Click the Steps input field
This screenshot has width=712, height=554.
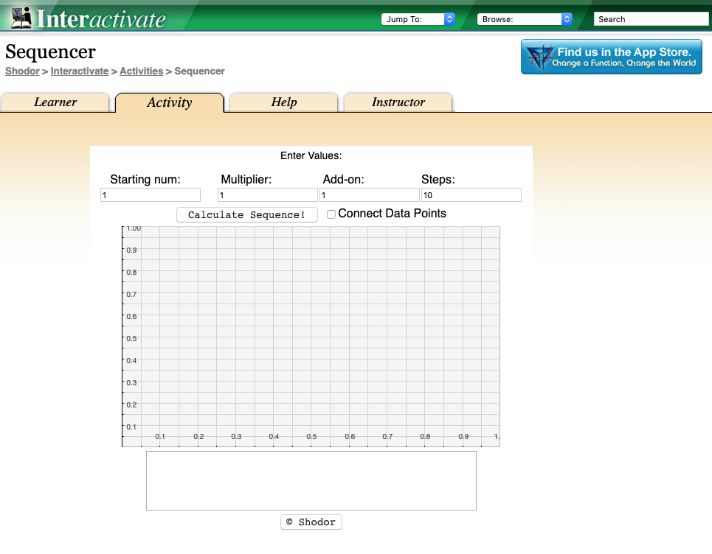tap(471, 194)
